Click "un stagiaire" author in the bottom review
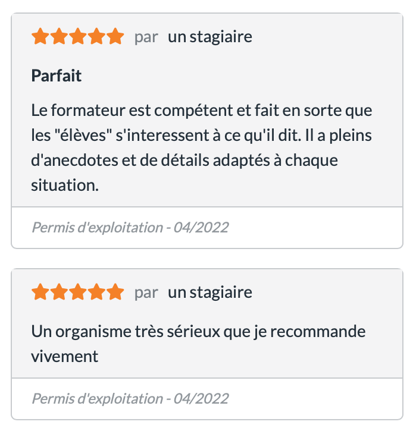The width and height of the screenshot is (413, 428). click(209, 292)
